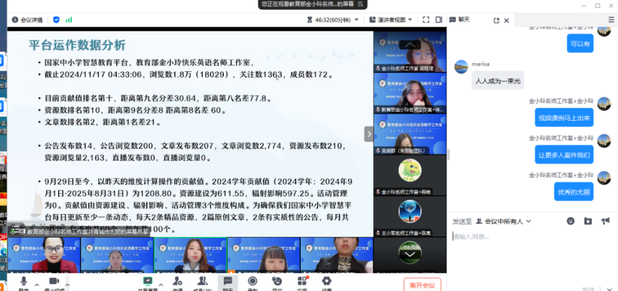Open menu on screen-viewing notification bar
Screen dimensions: 618x291
[x=360, y=5]
